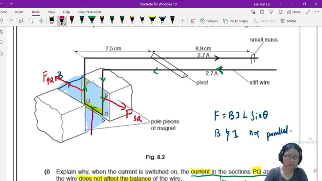Open the Maths assistant
The image size is (322, 181).
288,21
